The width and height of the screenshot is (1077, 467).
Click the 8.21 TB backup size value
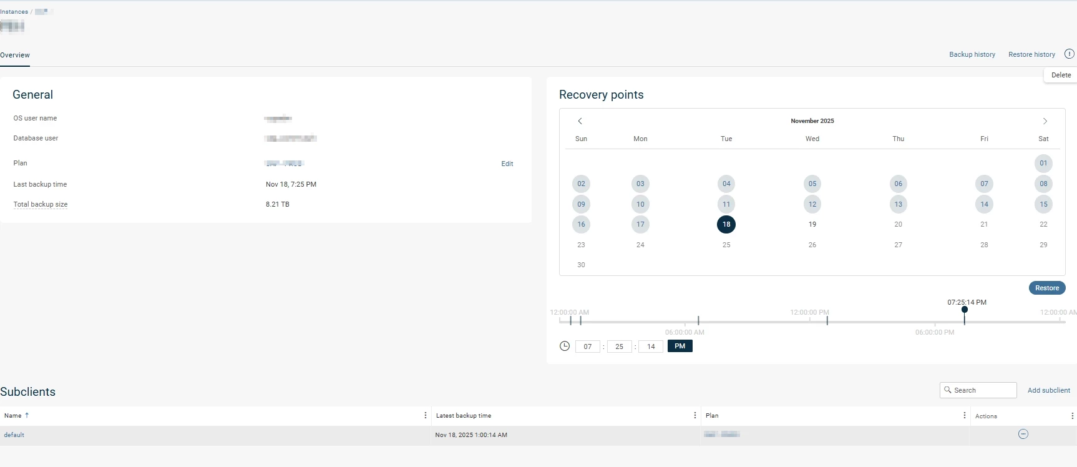point(278,204)
